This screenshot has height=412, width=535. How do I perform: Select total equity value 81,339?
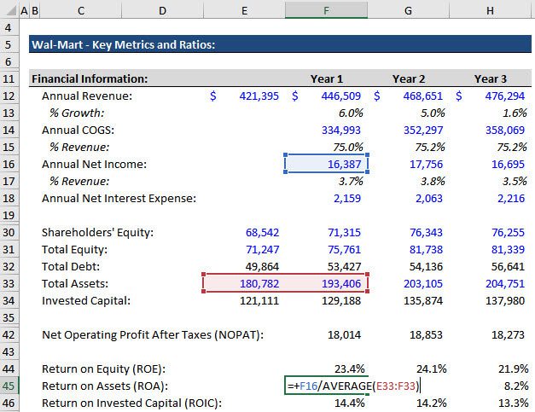[508, 249]
